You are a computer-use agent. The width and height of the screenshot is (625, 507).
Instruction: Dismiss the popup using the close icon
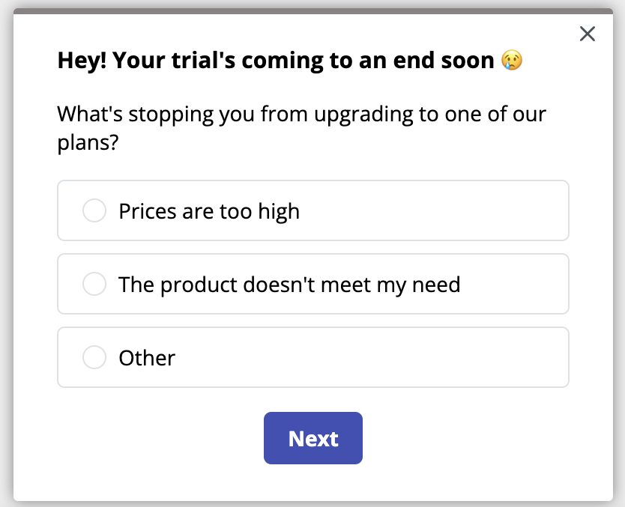point(587,34)
